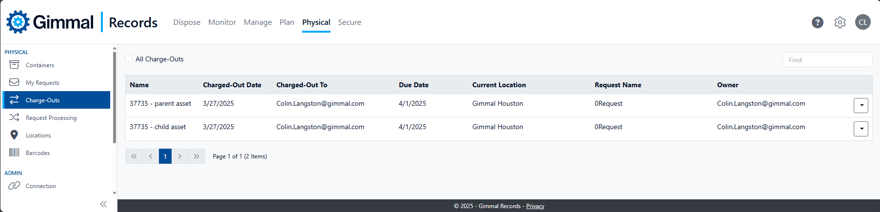The height and width of the screenshot is (212, 880).
Task: Open Barcodes in the sidebar
Action: pyautogui.click(x=57, y=153)
